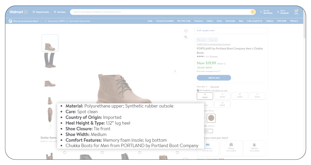The width and height of the screenshot is (311, 165).
Task: Select shoe size 8
Action: [x=205, y=96]
